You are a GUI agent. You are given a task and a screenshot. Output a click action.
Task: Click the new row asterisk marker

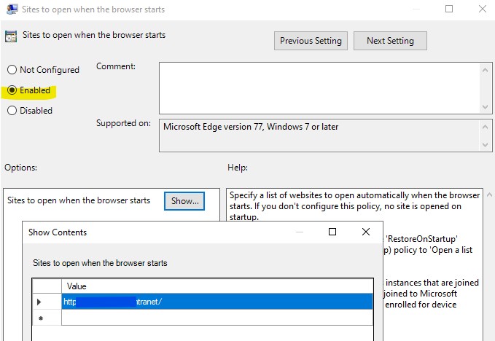pyautogui.click(x=39, y=318)
